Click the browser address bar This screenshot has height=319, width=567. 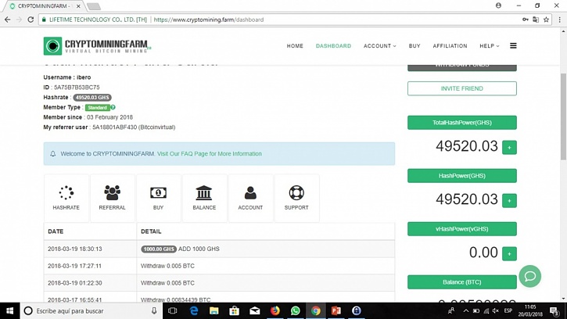tap(313, 20)
